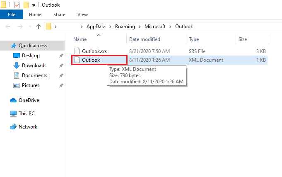Click the SRS File type cell
Viewport: 282px width, 177px height.
197,51
